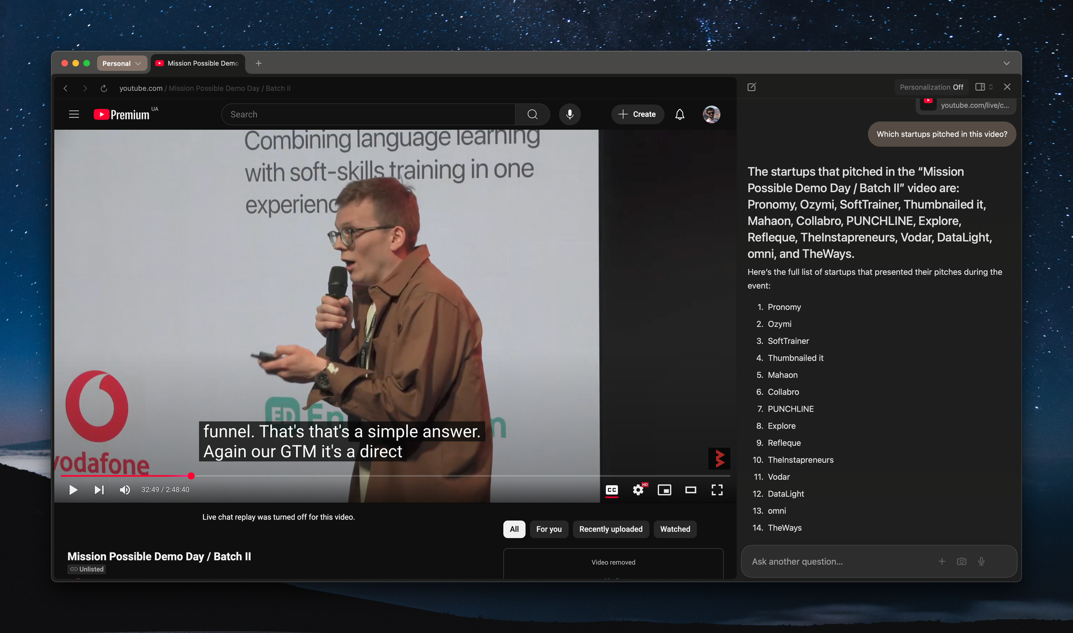Reload the YouTube page
Viewport: 1073px width, 633px height.
104,88
